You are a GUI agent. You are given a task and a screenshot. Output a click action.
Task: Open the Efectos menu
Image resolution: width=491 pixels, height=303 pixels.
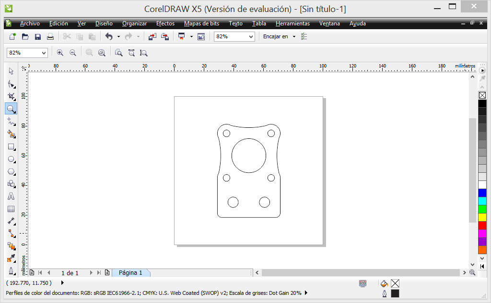165,23
